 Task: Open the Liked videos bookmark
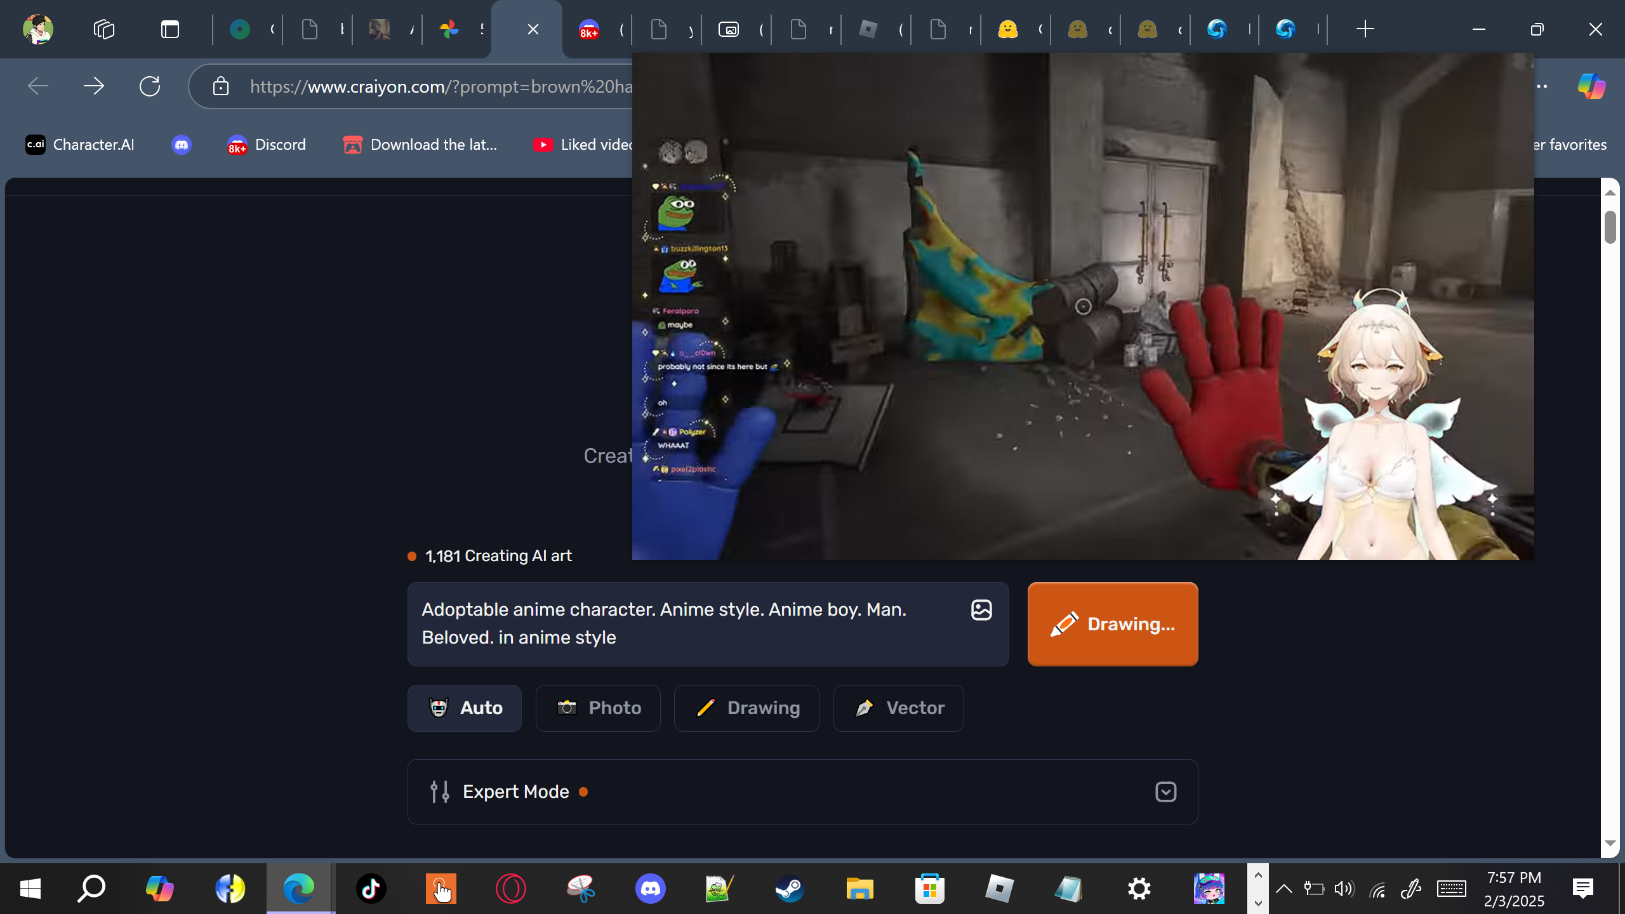point(583,145)
